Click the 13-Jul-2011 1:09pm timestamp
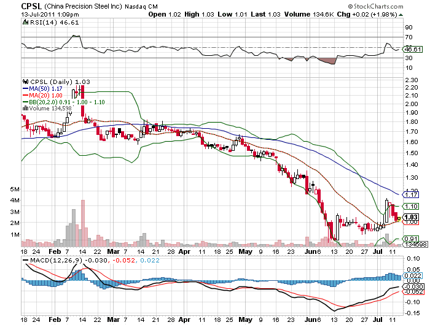Viewport: 430px width, 325px height. (x=50, y=15)
